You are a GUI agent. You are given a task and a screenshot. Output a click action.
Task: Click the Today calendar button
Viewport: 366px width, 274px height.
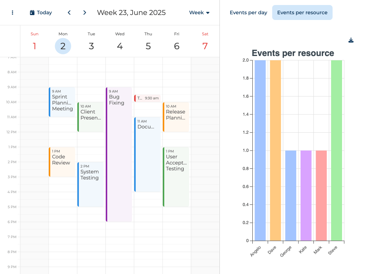(x=41, y=12)
